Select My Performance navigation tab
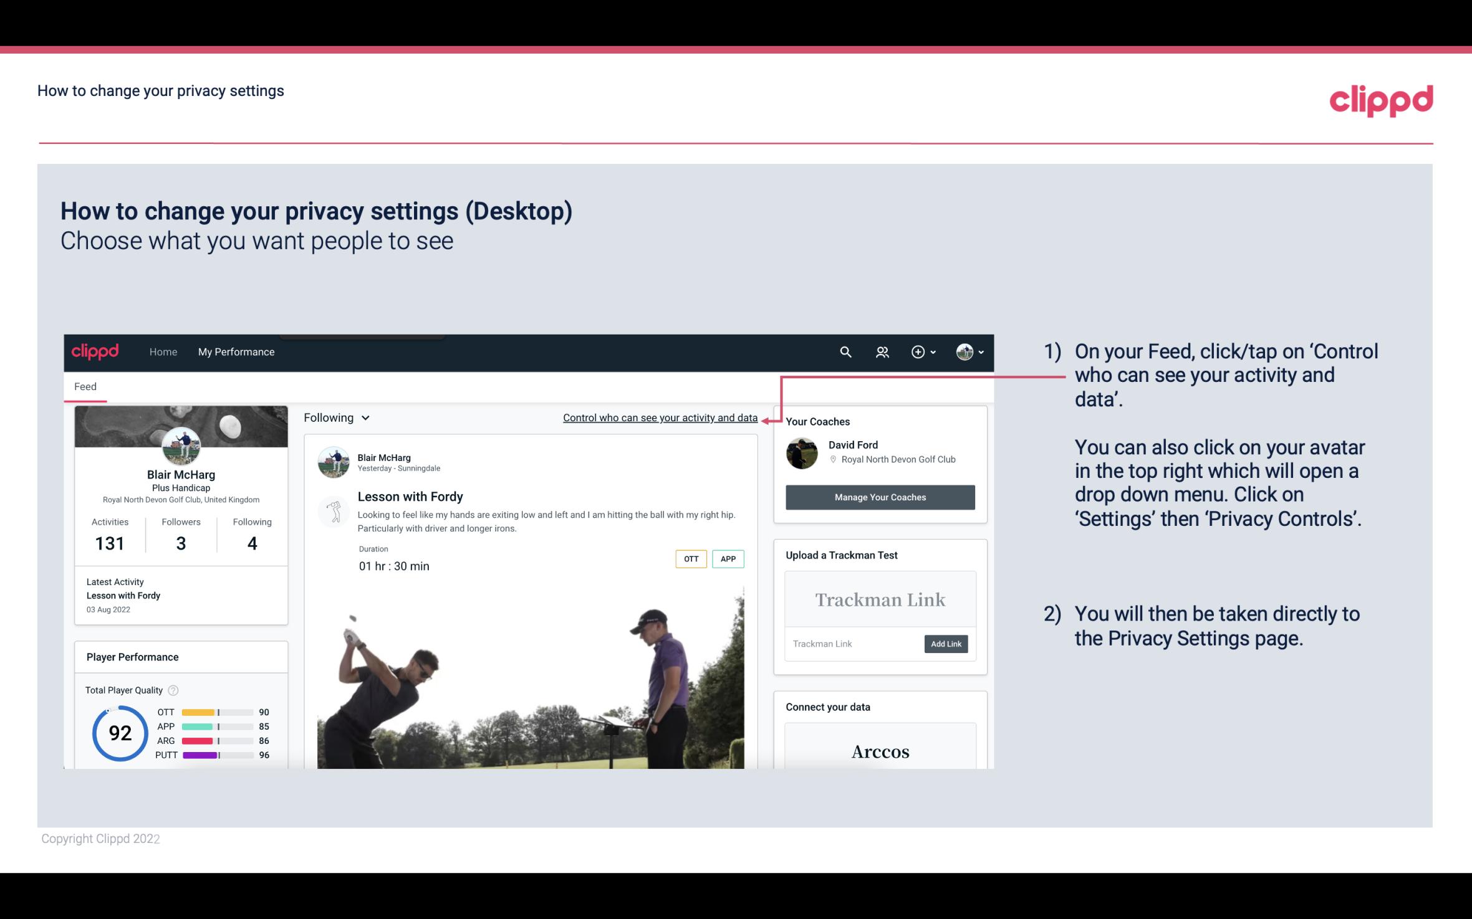Viewport: 1472px width, 919px height. 235,350
